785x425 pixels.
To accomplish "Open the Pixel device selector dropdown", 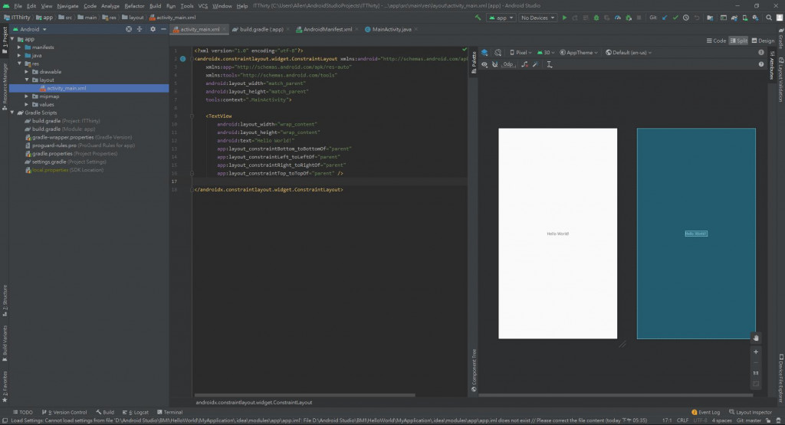I will (x=522, y=53).
